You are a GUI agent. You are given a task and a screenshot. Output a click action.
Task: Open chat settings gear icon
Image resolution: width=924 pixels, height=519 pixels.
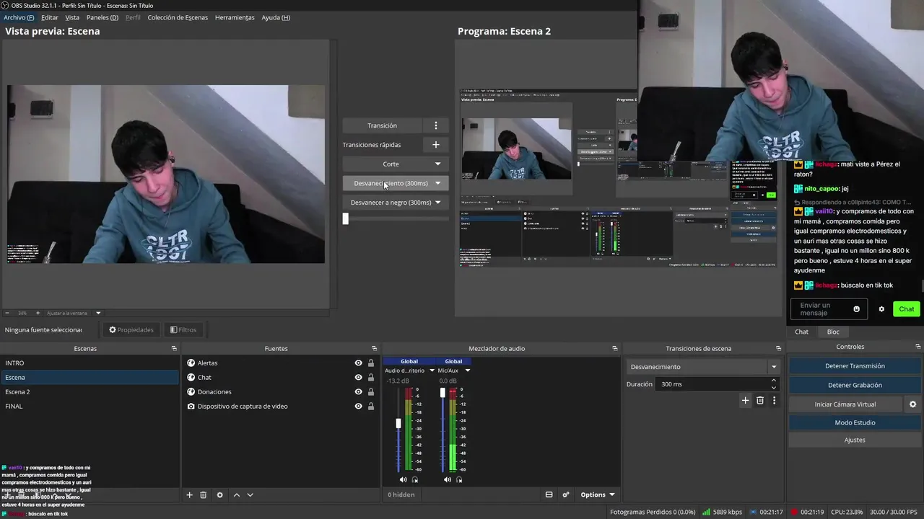pyautogui.click(x=881, y=309)
